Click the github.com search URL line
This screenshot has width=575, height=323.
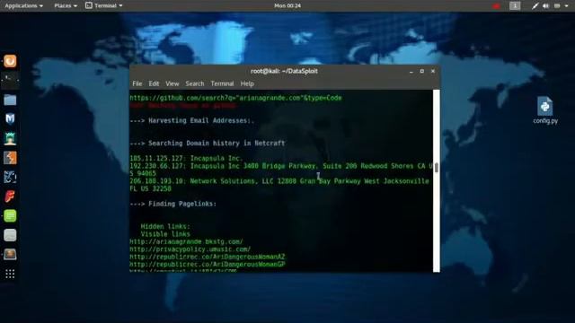(235, 98)
